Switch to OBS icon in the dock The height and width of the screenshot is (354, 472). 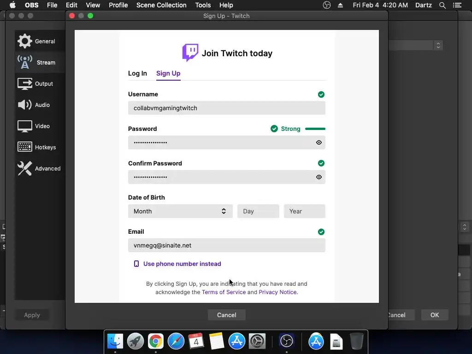287,342
